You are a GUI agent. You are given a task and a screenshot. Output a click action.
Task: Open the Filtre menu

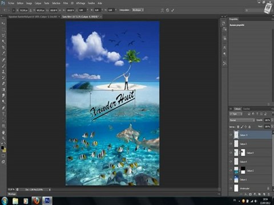pos(66,3)
